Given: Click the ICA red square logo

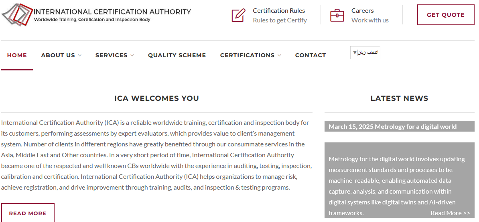Looking at the screenshot, I should [x=17, y=15].
